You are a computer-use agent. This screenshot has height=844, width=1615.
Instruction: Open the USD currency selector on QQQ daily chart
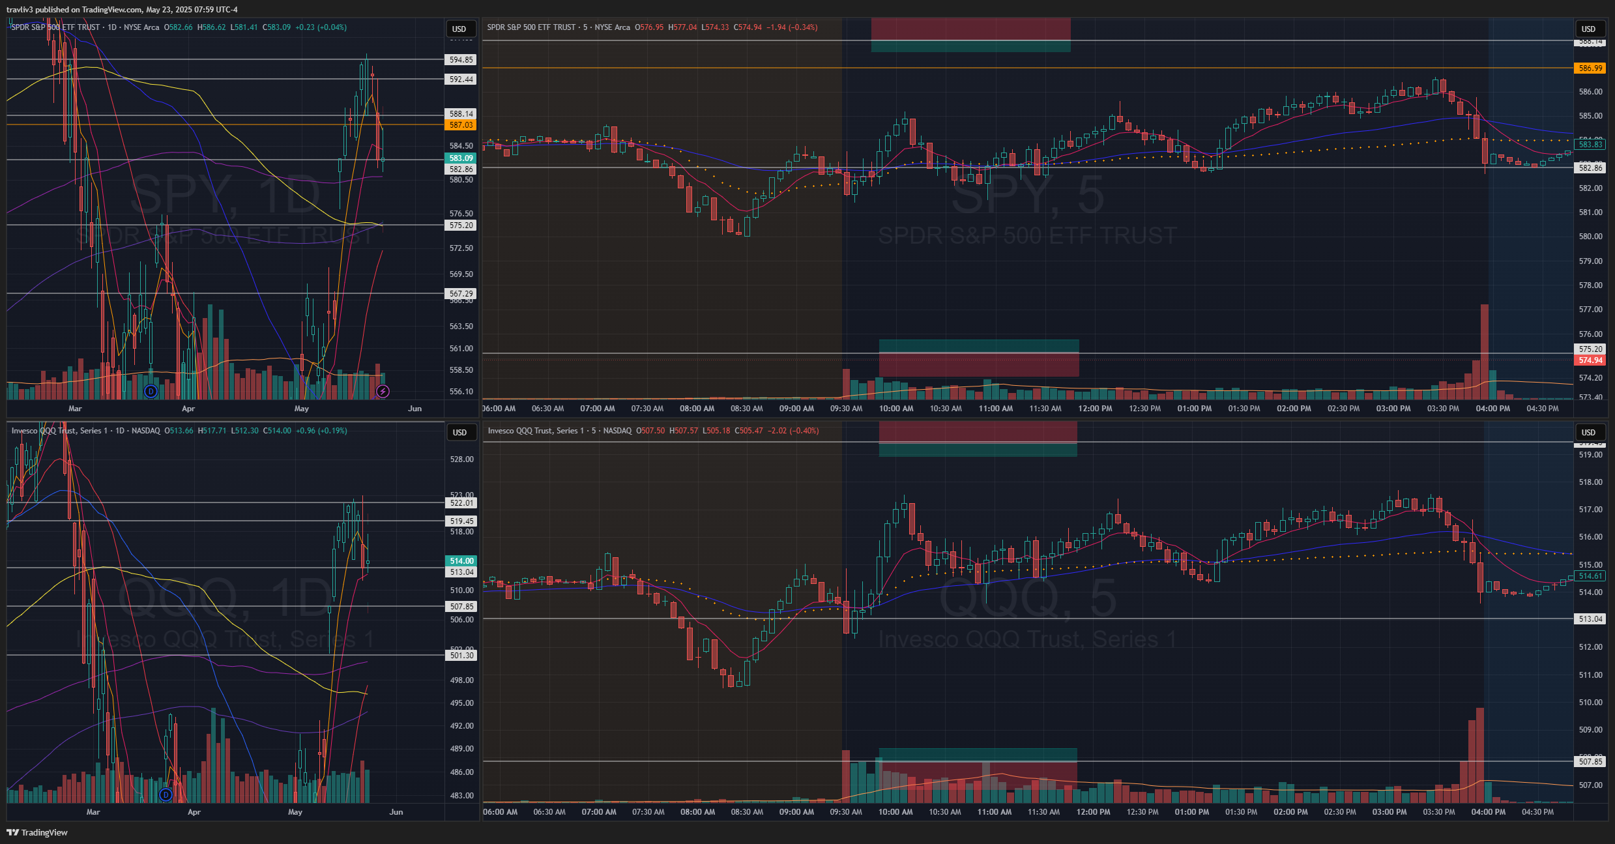pyautogui.click(x=459, y=432)
